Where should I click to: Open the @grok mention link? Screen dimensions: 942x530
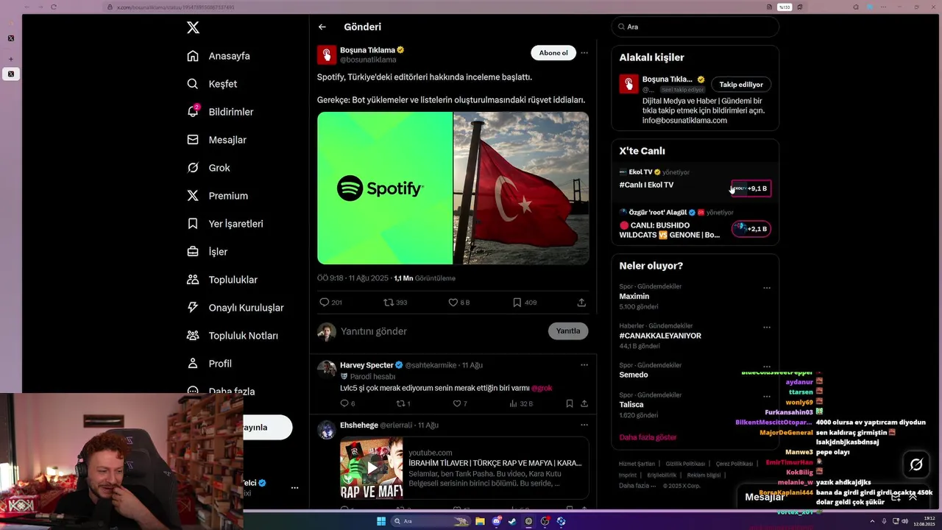coord(542,388)
